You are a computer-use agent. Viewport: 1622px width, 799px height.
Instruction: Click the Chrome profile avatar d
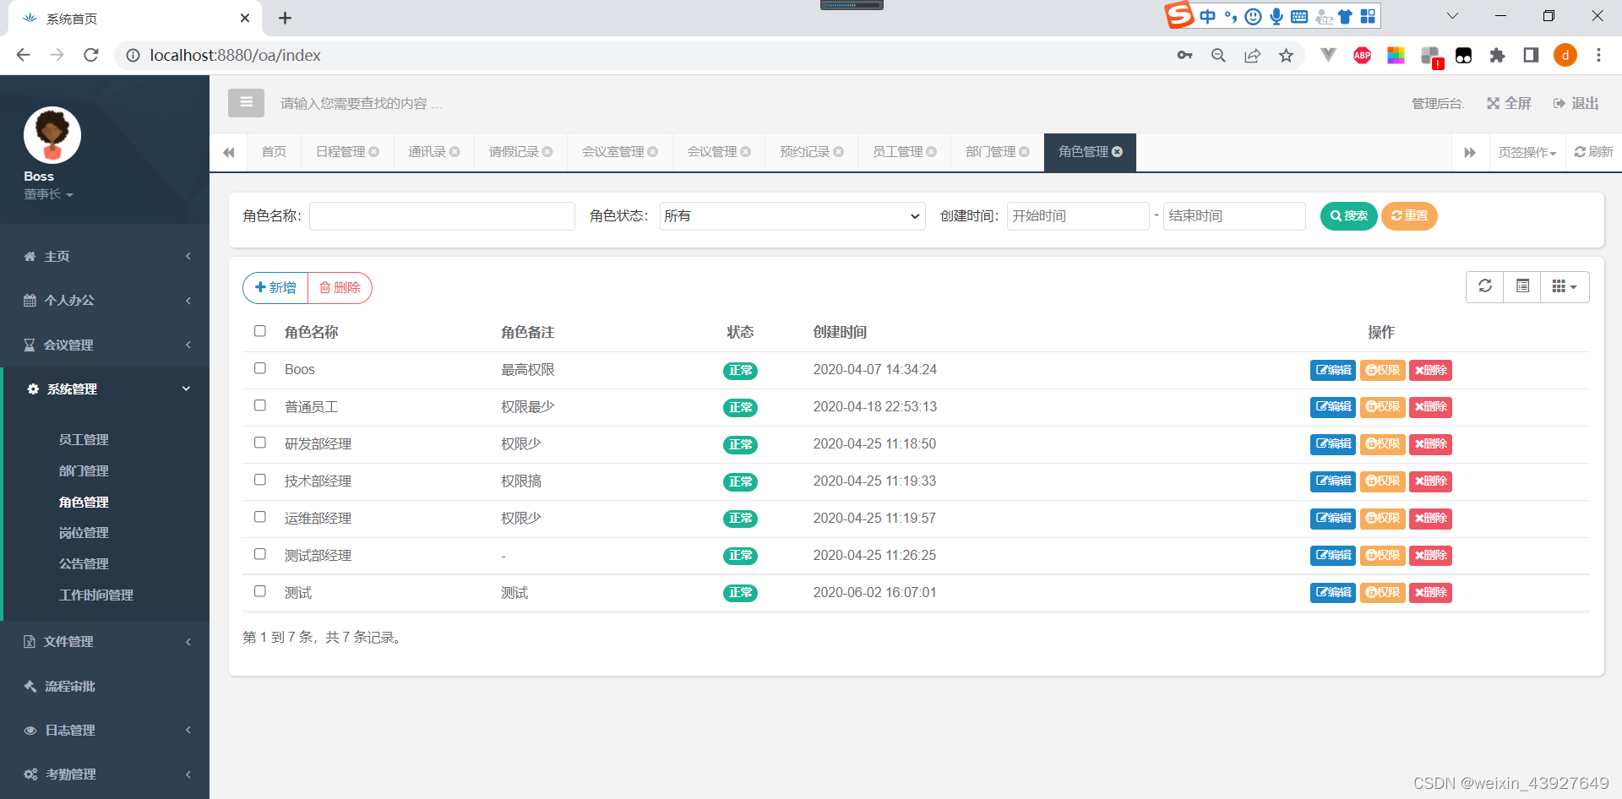coord(1565,55)
